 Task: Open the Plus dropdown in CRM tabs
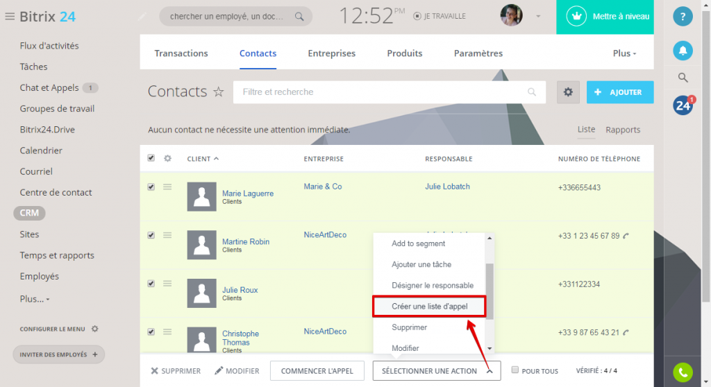[x=624, y=53]
